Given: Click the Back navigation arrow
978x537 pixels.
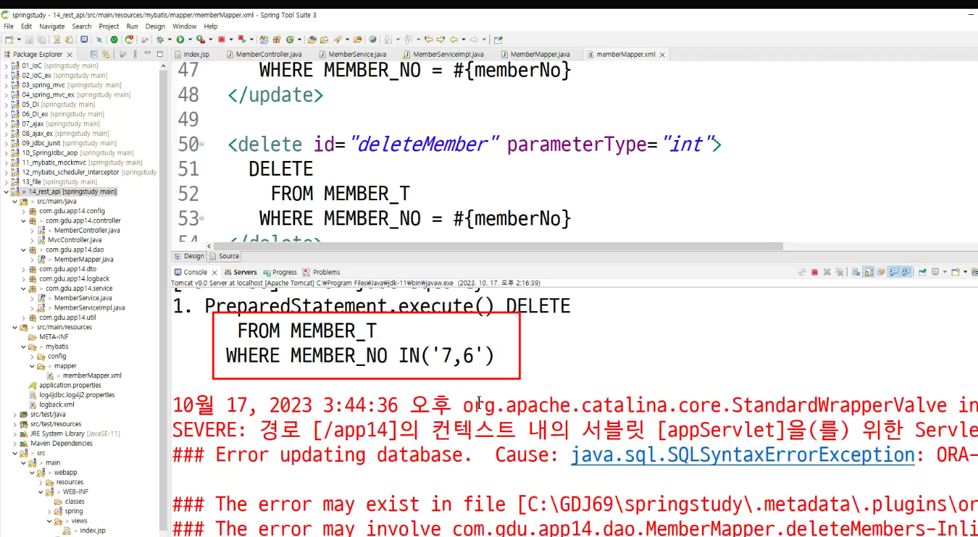Looking at the screenshot, I should (453, 40).
